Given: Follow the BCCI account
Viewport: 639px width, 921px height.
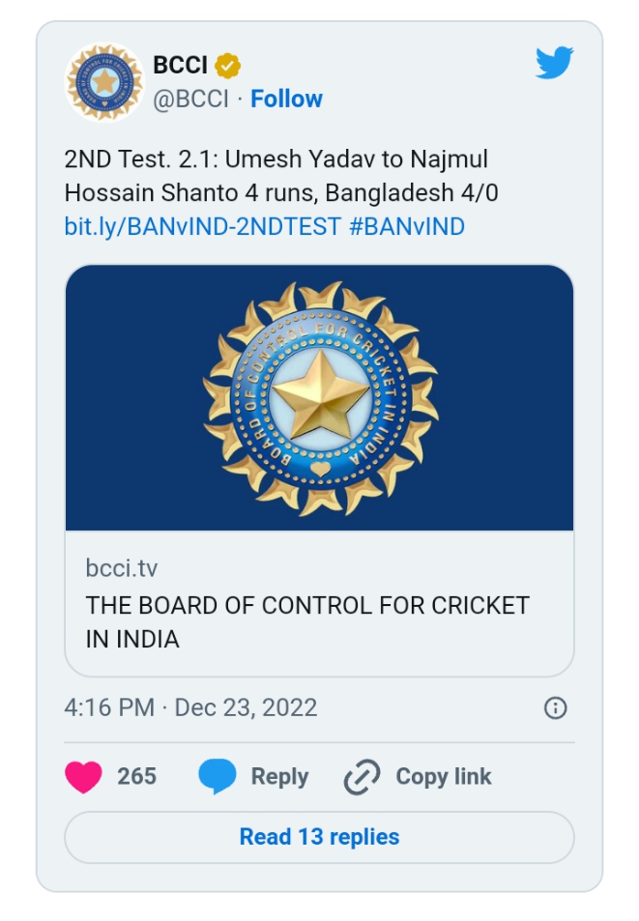Looking at the screenshot, I should click(286, 99).
